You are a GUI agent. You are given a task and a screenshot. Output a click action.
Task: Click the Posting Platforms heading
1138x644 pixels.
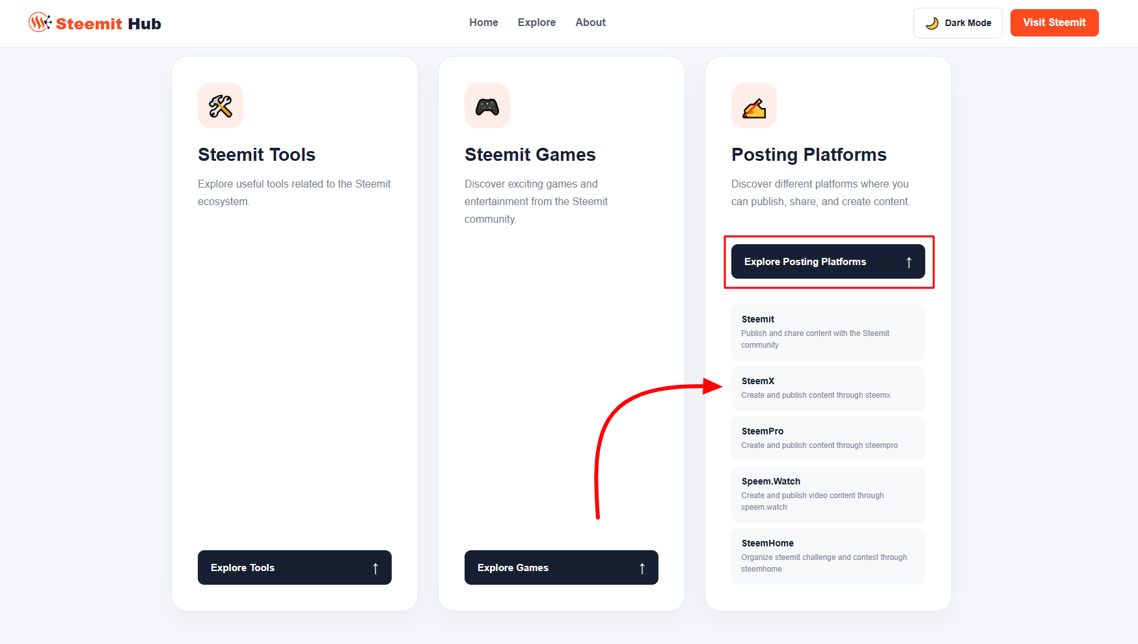[809, 155]
